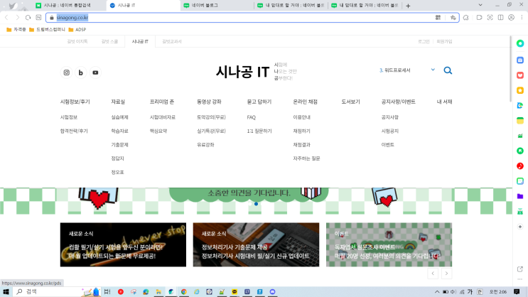Click the magnifier search icon
The width and height of the screenshot is (528, 297).
tap(448, 70)
